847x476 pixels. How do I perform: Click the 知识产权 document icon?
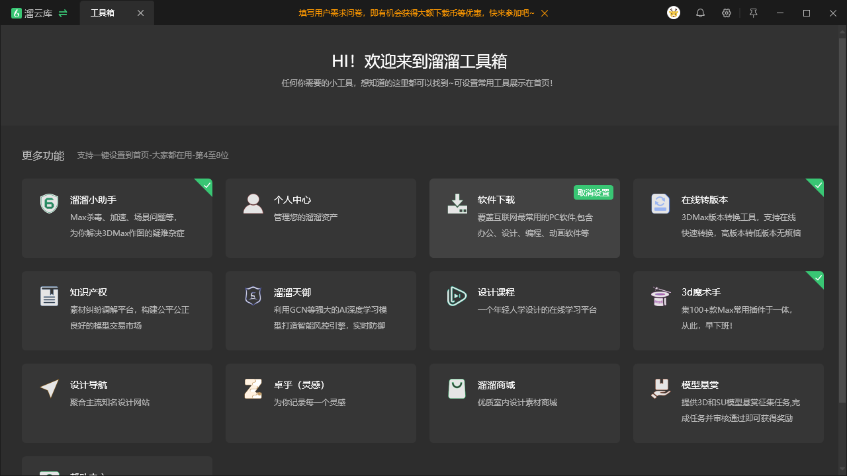click(x=49, y=296)
